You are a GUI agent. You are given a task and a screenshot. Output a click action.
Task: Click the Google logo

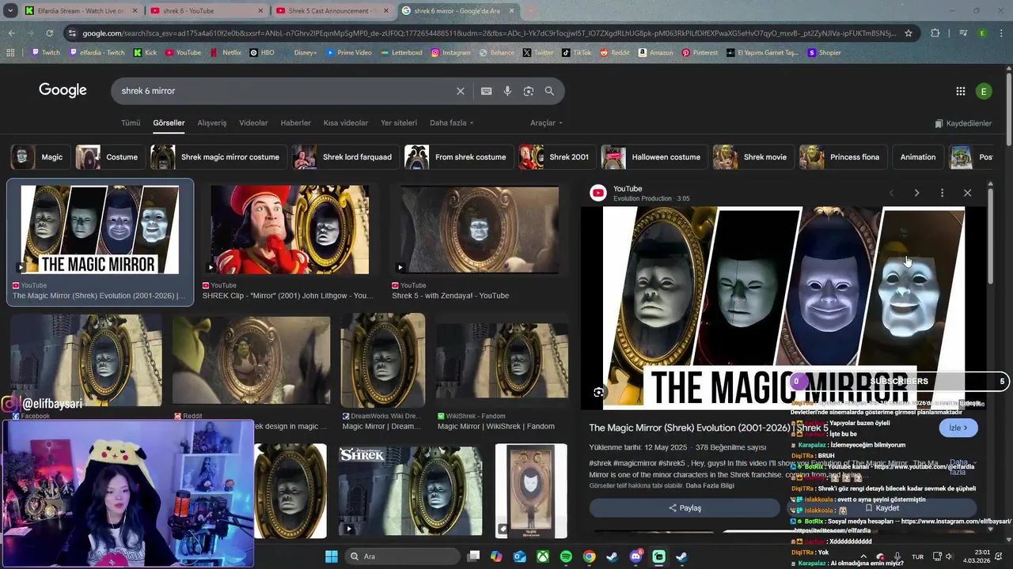[63, 90]
